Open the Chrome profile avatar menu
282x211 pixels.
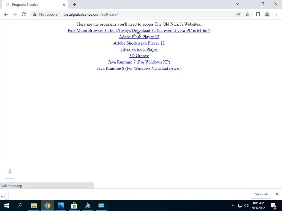[267, 14]
